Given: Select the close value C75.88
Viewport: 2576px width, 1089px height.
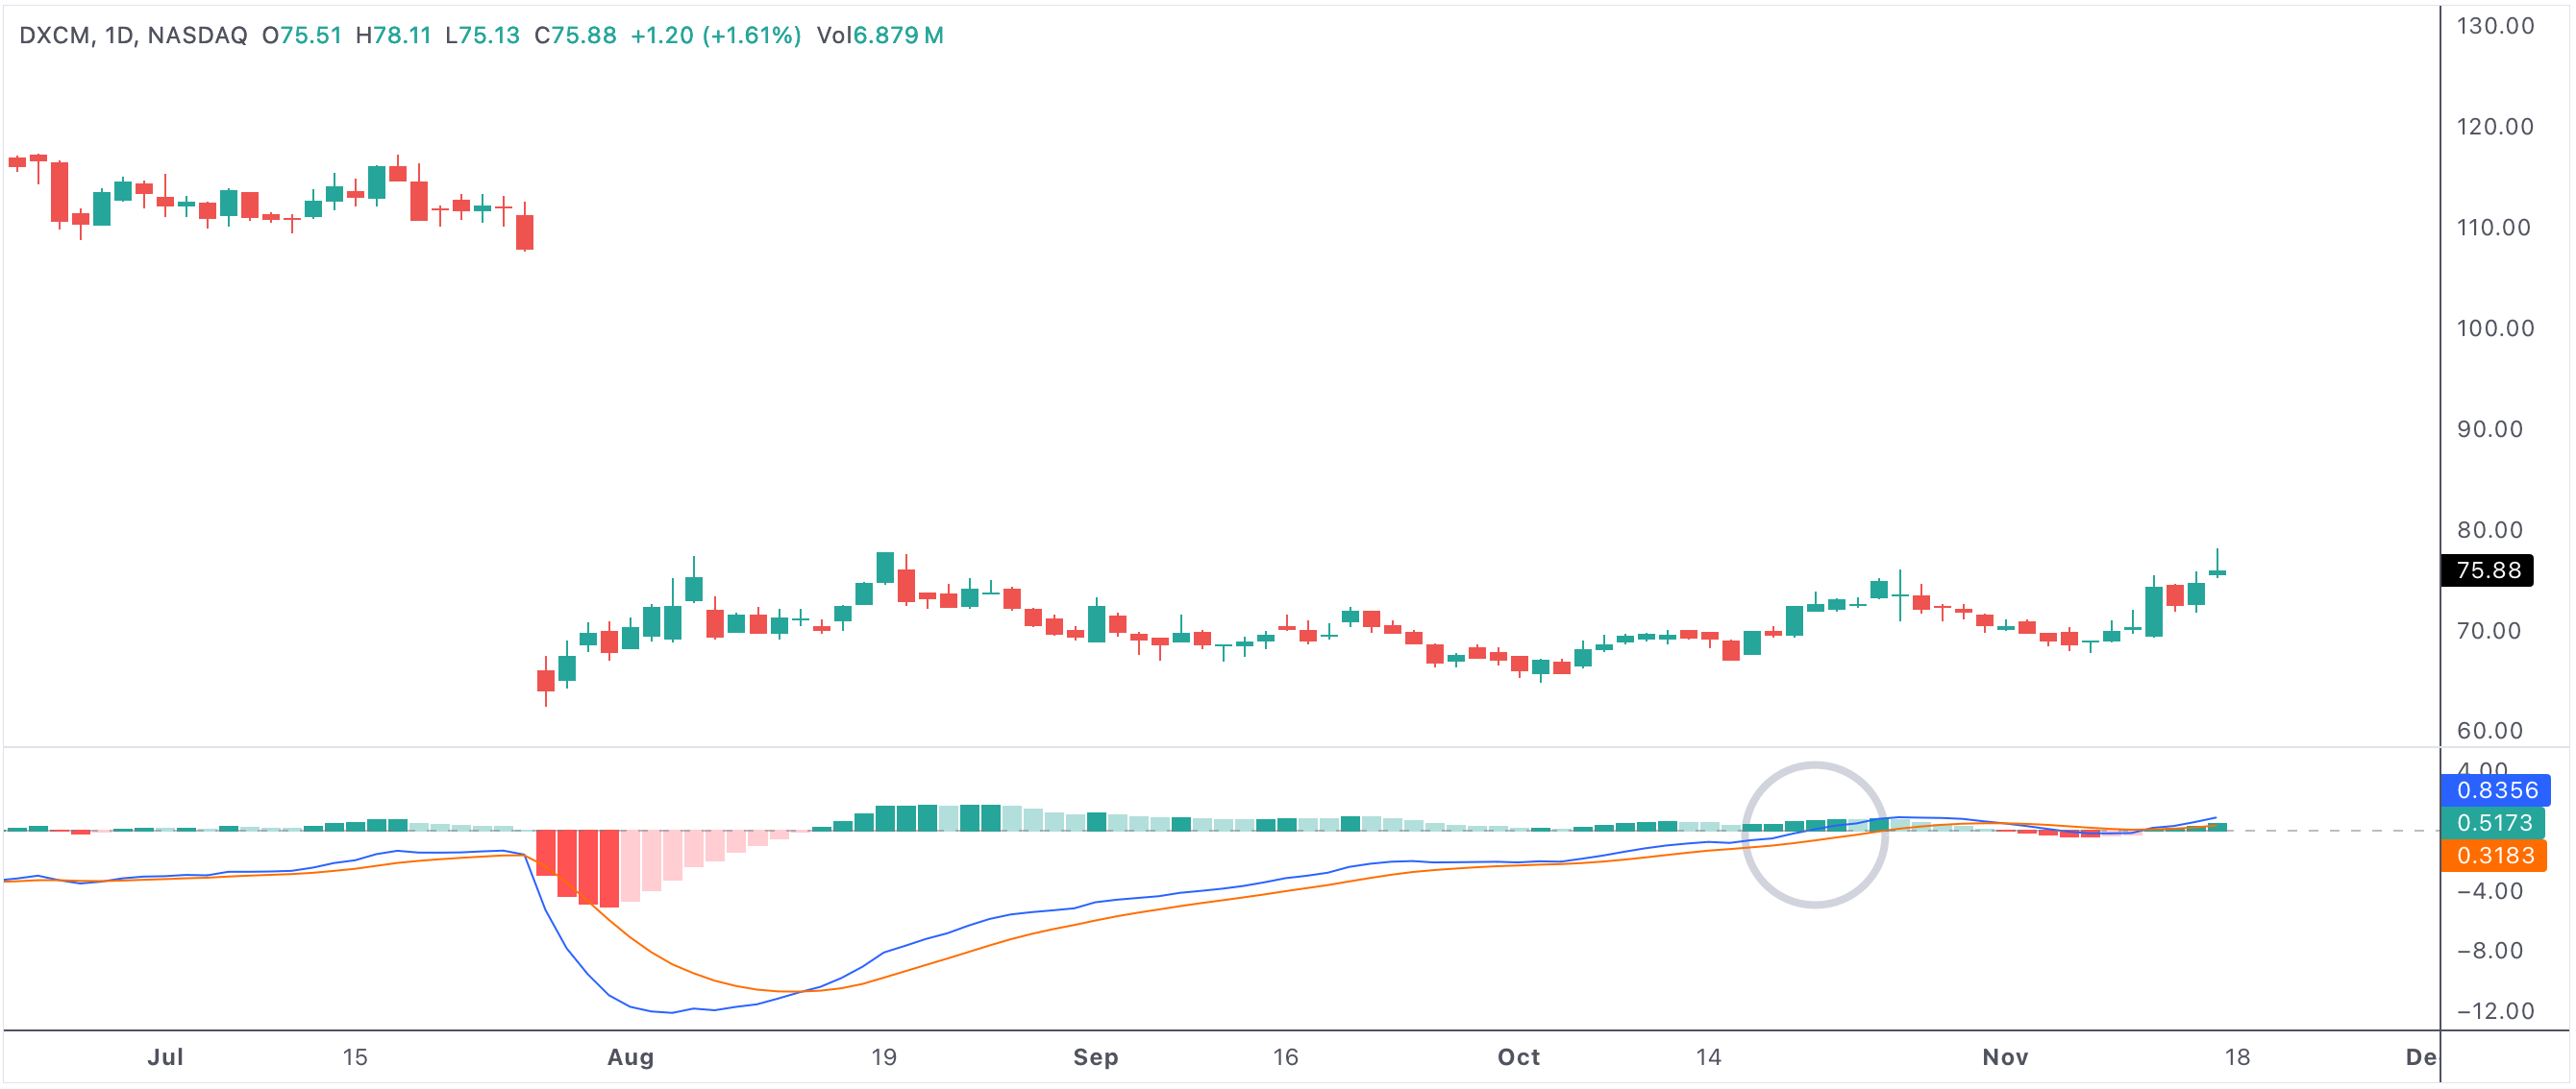Looking at the screenshot, I should click(575, 35).
